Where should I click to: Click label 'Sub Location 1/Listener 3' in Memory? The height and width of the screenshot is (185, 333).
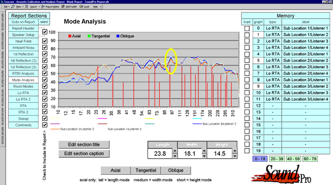306,41
